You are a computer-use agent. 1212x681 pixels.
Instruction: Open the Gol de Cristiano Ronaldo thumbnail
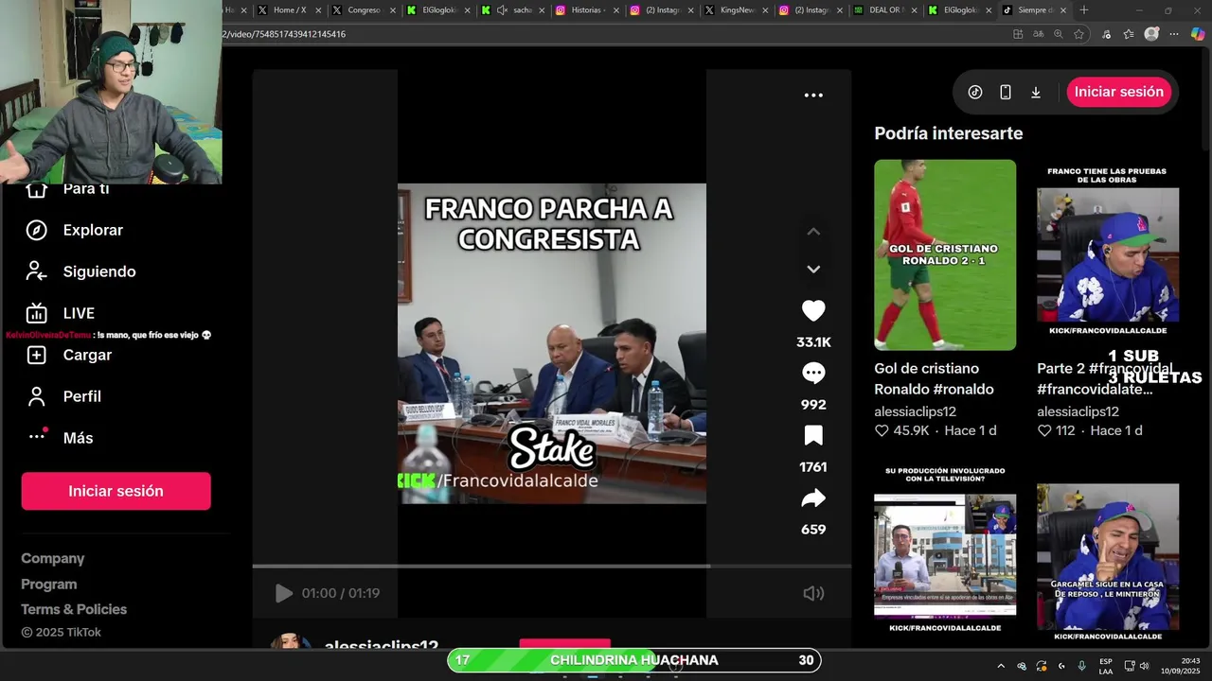[945, 254]
